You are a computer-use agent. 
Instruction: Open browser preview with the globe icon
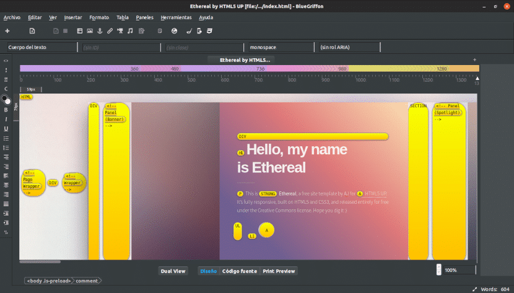pos(174,31)
